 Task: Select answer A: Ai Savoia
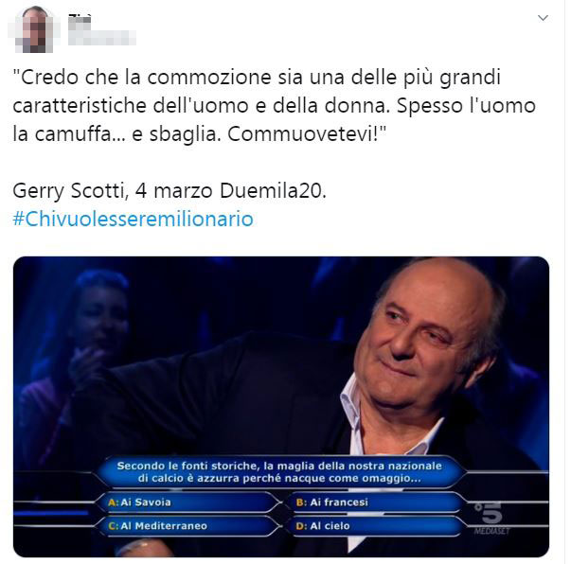pyautogui.click(x=187, y=502)
